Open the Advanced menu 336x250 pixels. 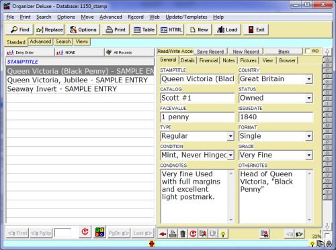(111, 17)
